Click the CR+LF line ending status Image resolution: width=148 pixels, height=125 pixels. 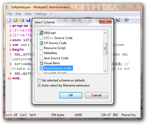pyautogui.click(x=106, y=115)
